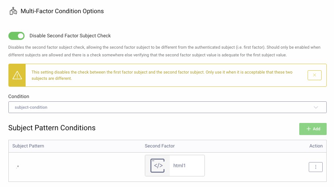Viewport: 334px width, 187px height.
Task: Click the Multi-Factor Condition Options title text
Action: [62, 11]
